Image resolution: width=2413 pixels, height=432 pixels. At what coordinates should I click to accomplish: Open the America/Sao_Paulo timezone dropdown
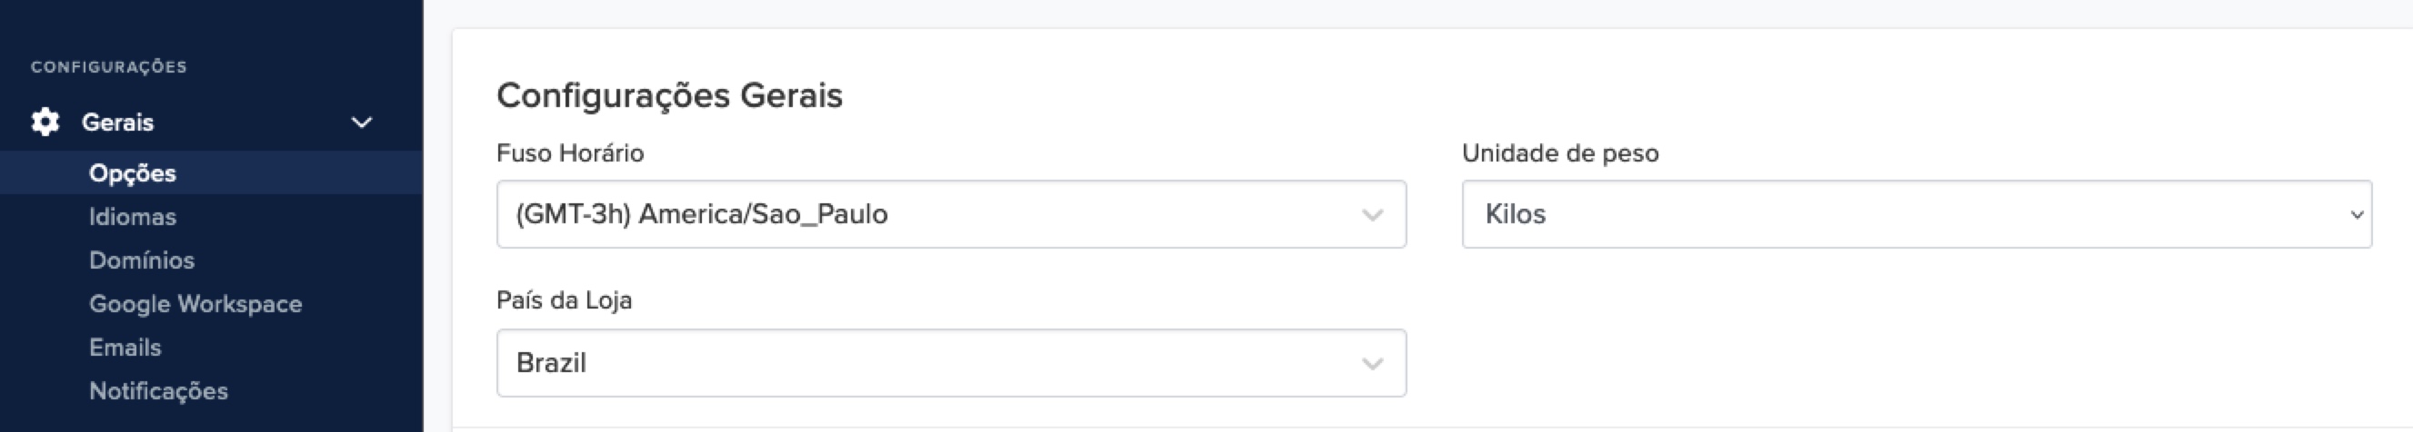(936, 214)
